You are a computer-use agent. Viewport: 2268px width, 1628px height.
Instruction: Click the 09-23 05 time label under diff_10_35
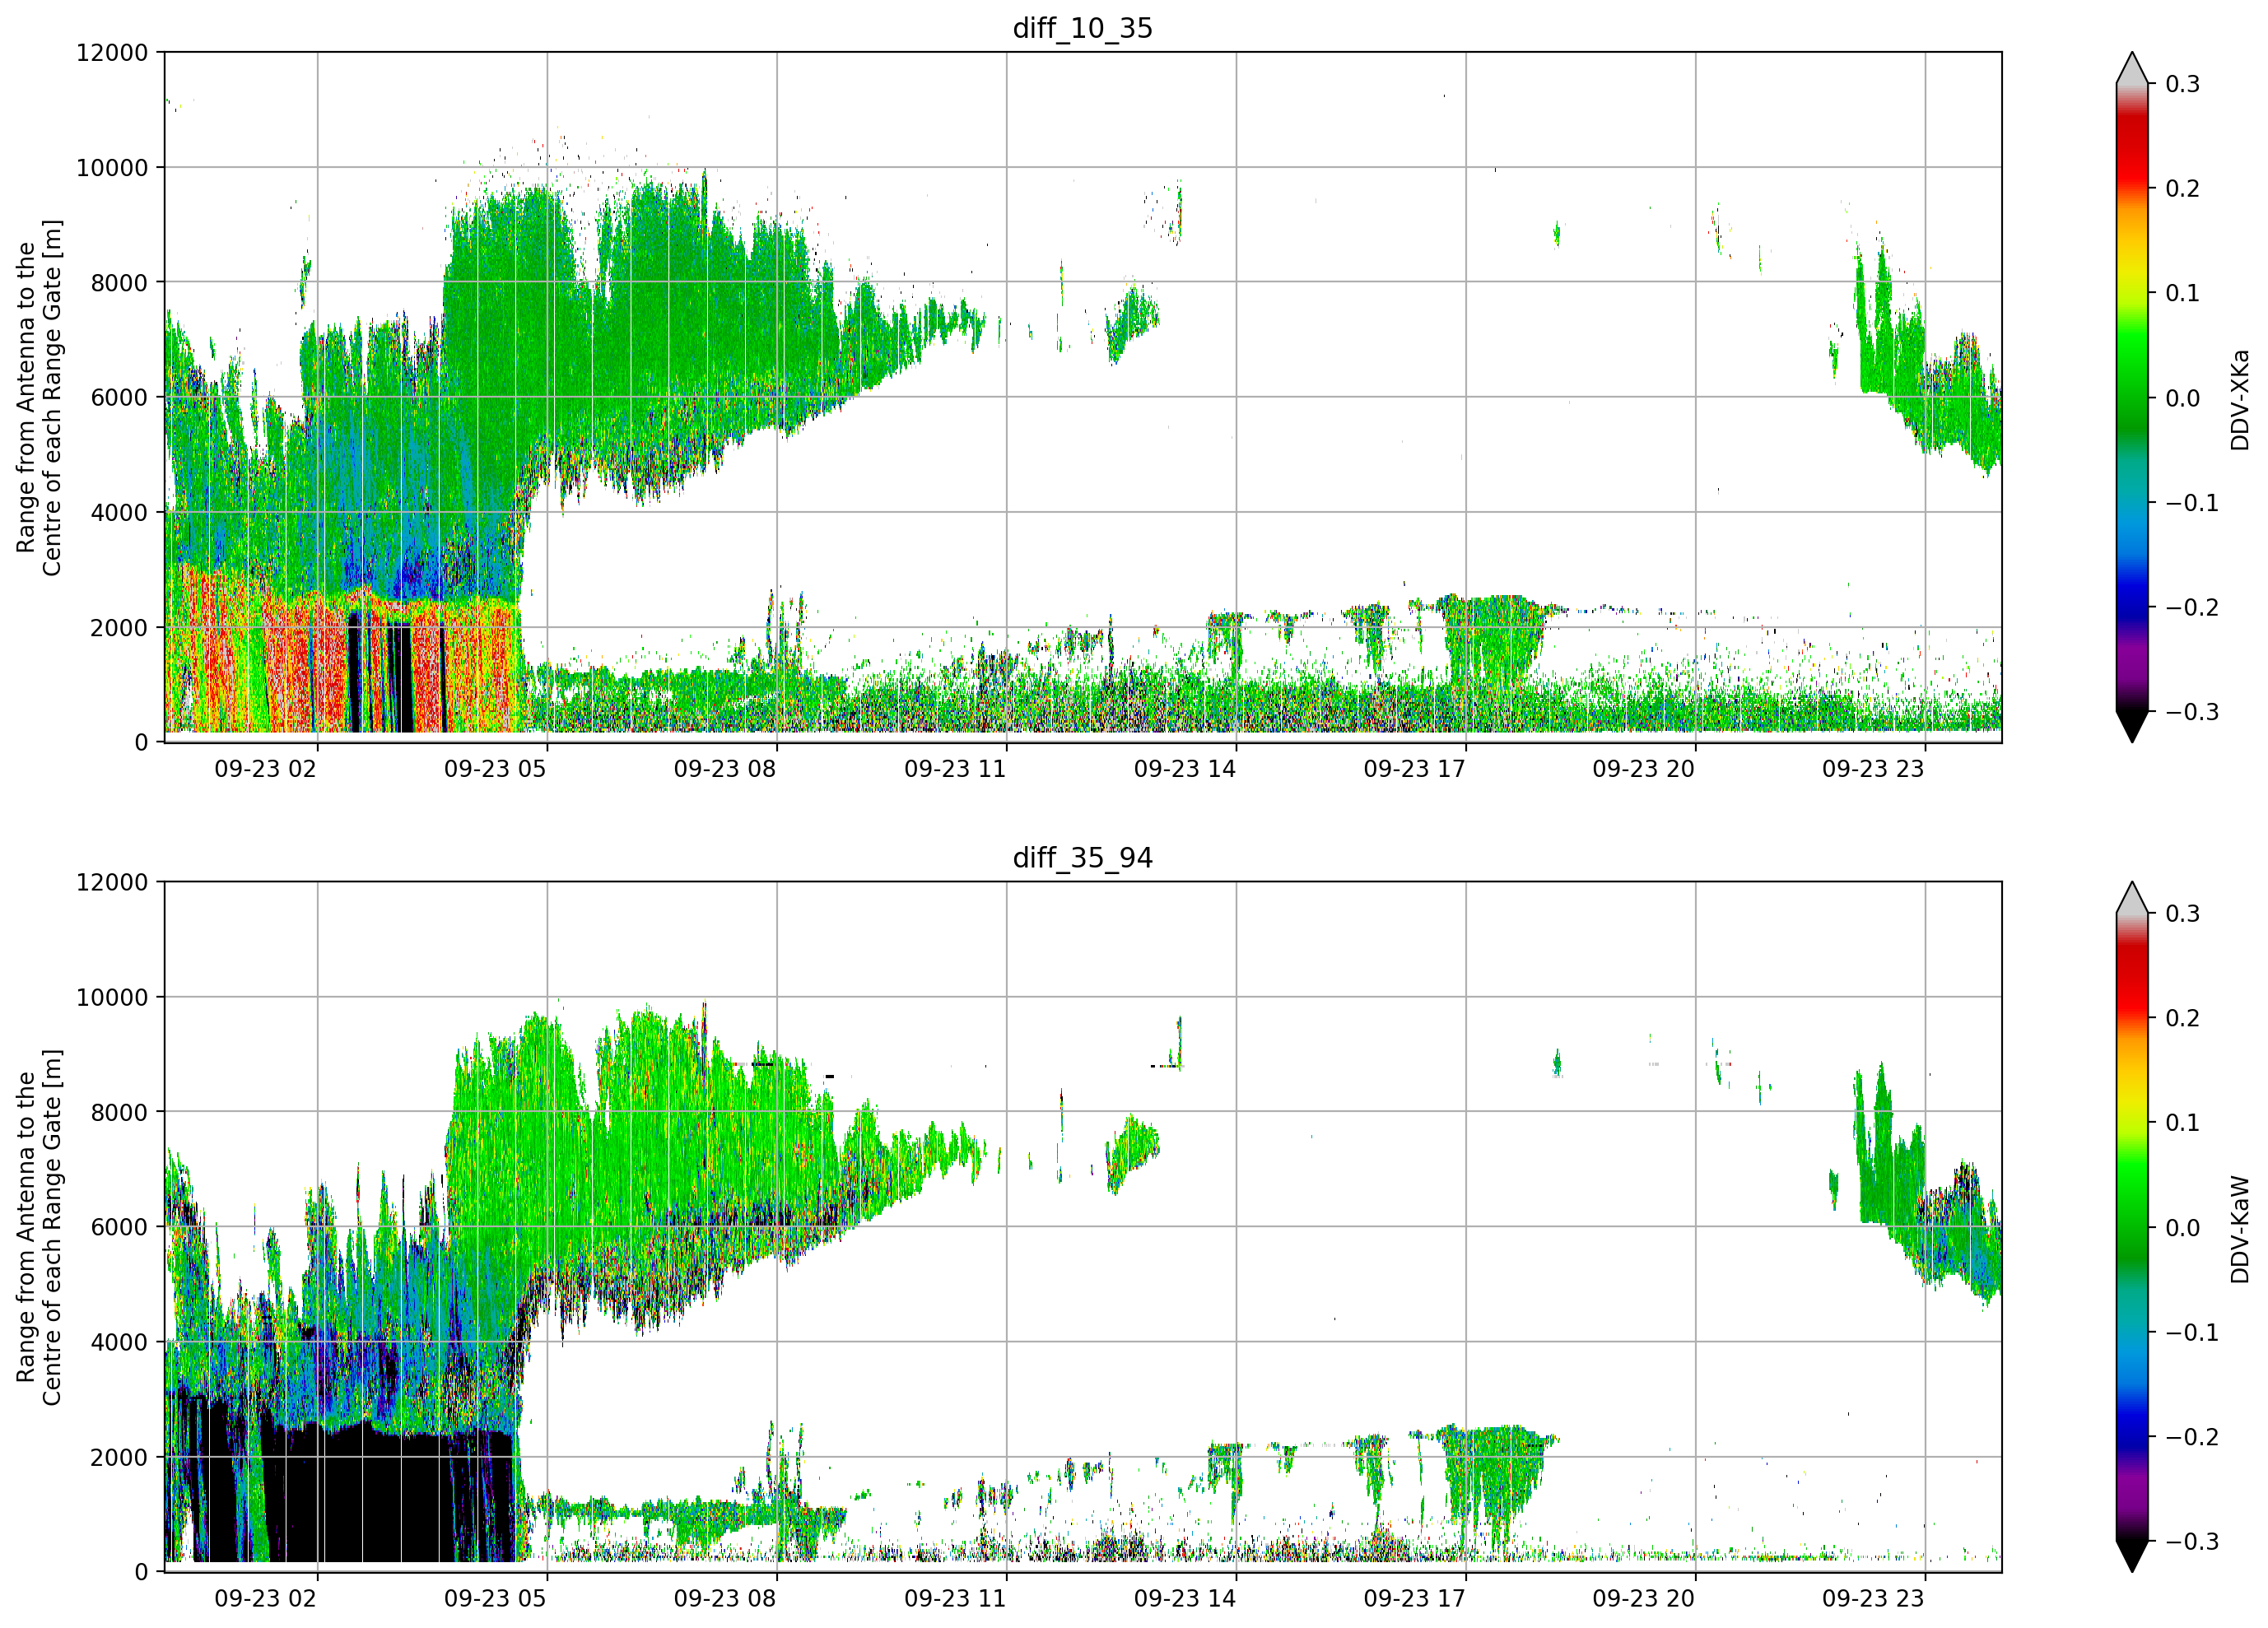pos(495,769)
